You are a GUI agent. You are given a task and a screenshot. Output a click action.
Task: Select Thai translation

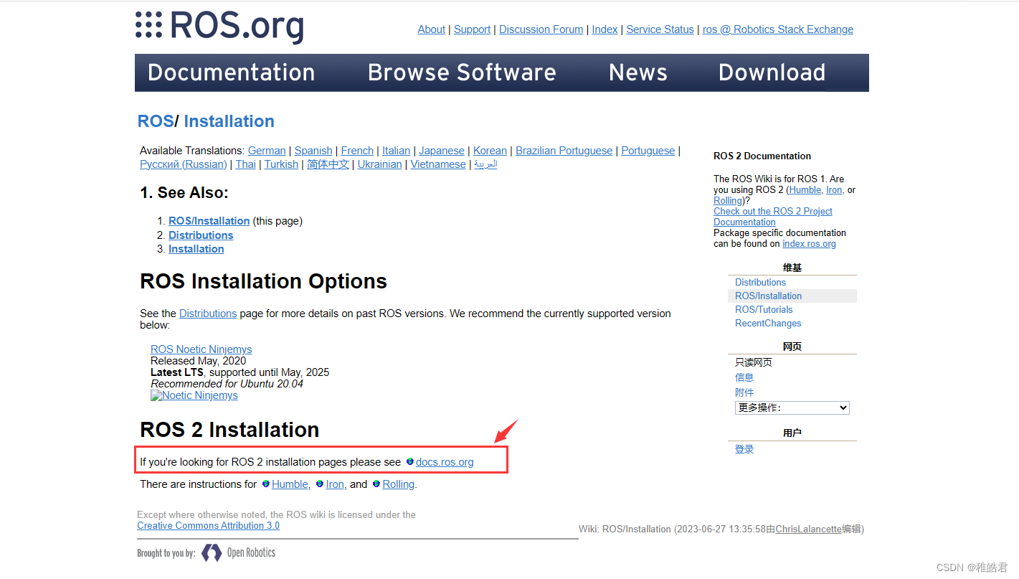click(245, 164)
